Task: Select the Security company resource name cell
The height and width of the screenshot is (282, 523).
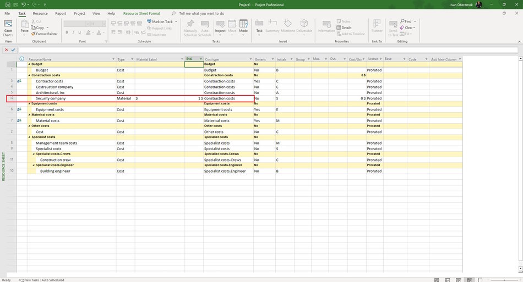Action: click(72, 98)
